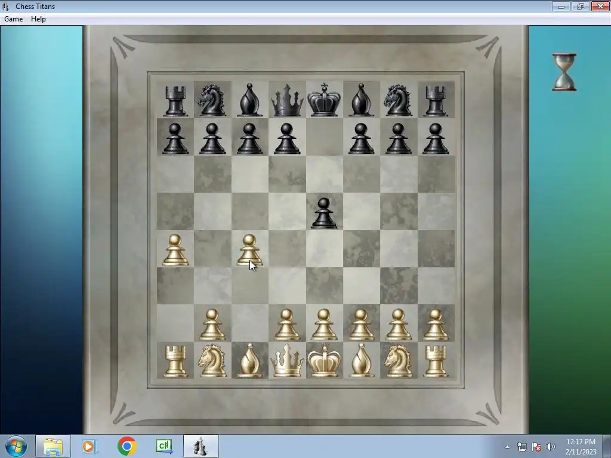Close the Chess Titans window
The height and width of the screenshot is (458, 611).
pos(600,6)
